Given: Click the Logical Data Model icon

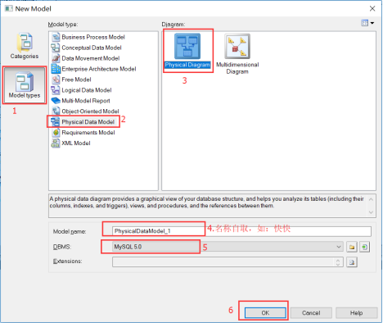Looking at the screenshot, I should coord(56,90).
